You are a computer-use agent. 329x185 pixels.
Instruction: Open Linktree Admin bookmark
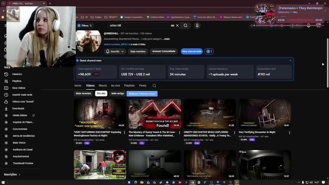(156, 17)
